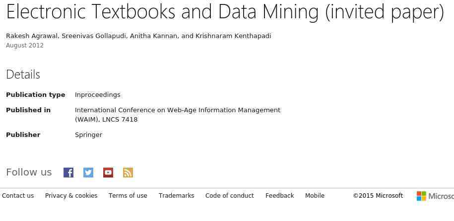Open the Trademarks link

point(176,196)
